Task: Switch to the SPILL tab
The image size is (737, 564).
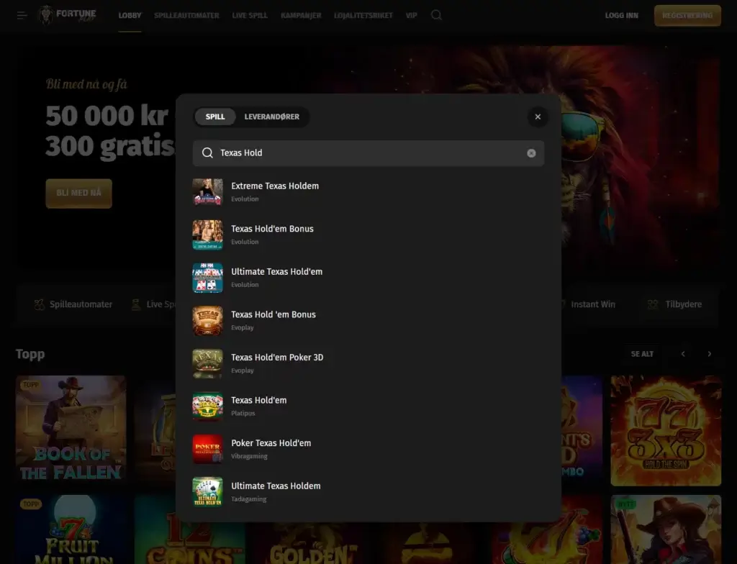Action: pos(215,117)
